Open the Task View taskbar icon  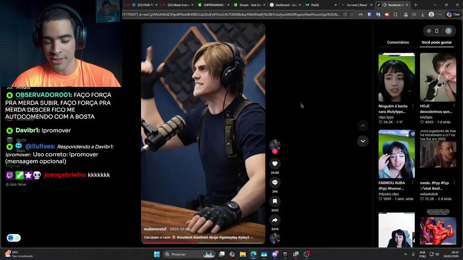point(222,254)
